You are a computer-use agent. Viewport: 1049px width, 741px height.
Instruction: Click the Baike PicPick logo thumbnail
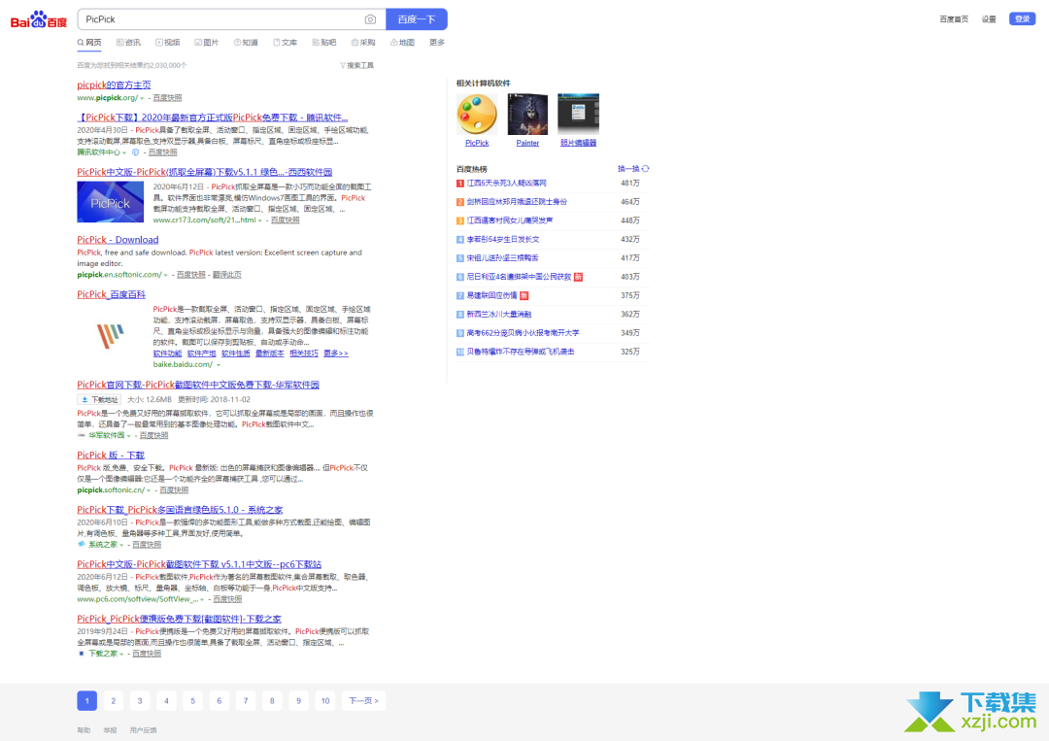pos(111,336)
